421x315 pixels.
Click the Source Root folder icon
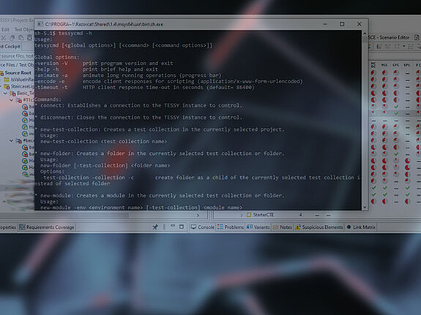click(1, 73)
